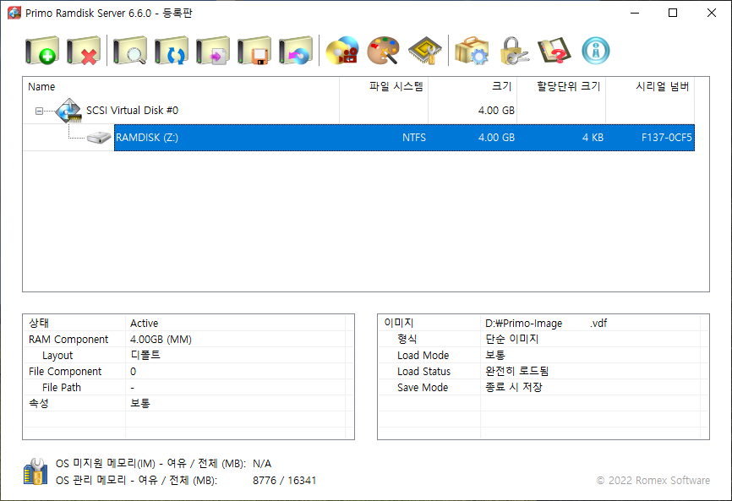Click the serial number F137-0CF5
This screenshot has width=732, height=501.
(666, 138)
